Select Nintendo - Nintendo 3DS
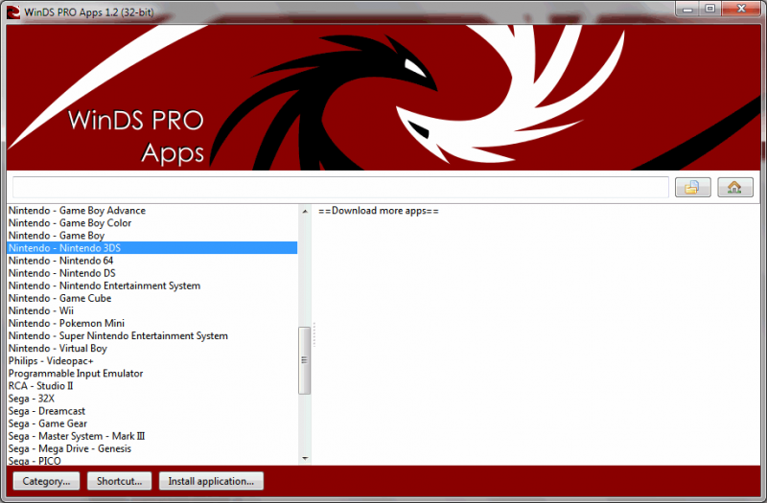The height and width of the screenshot is (503, 767). coord(152,248)
